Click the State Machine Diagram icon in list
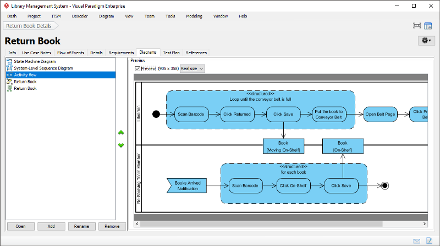This screenshot has height=246, width=440. 9,61
